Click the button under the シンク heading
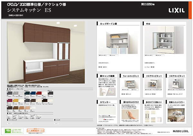This screenshot has height=136, width=193. [57, 123]
